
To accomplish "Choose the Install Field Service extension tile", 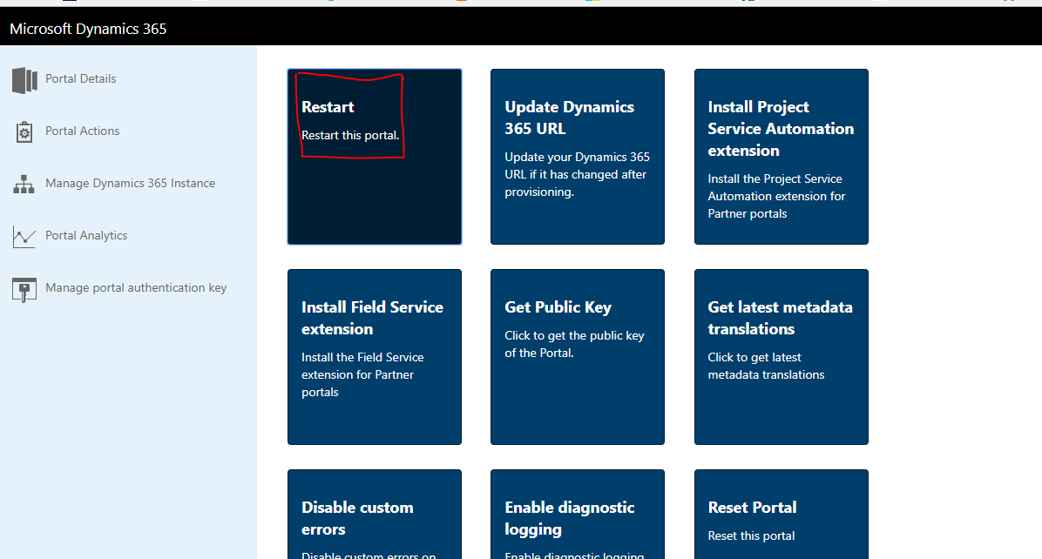I will coord(375,356).
